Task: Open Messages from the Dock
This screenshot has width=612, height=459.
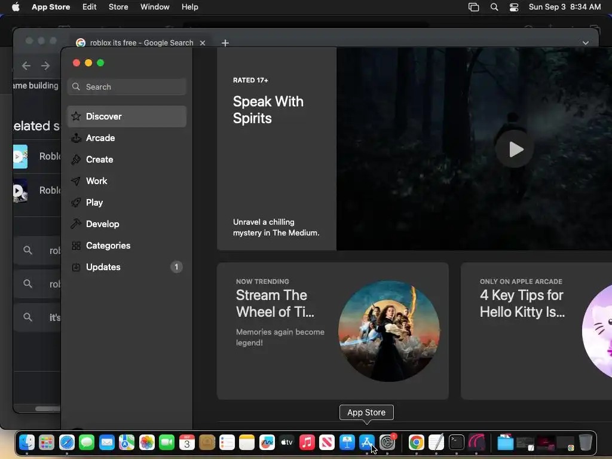Action: click(x=87, y=443)
